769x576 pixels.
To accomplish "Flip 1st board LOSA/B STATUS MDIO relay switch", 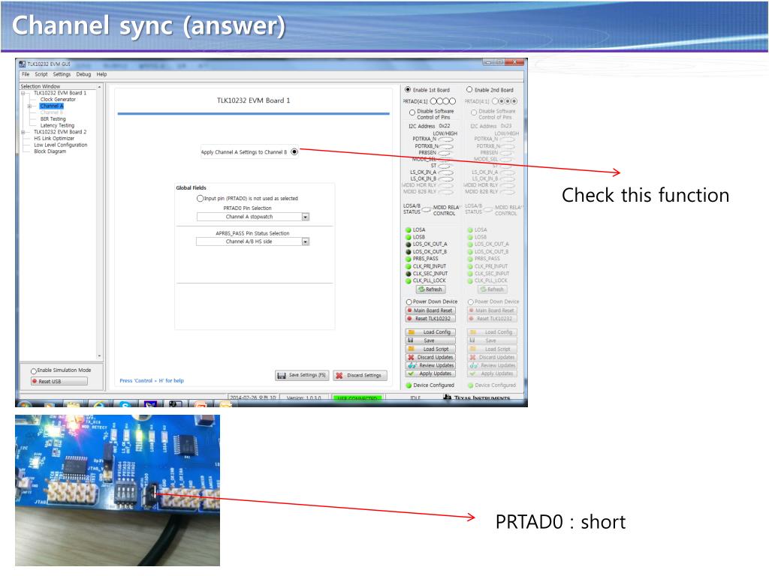I will (427, 210).
